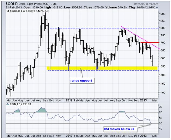Click the pink dashed downtrend line
Screen dimensions: 171x140
pyautogui.click(x=140, y=38)
